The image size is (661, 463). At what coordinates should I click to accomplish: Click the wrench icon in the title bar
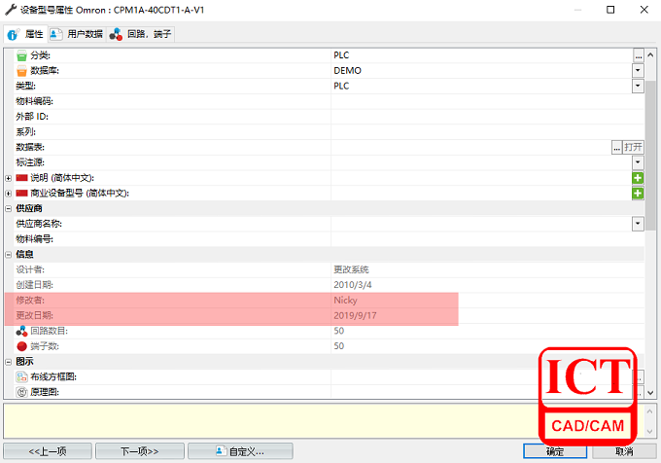point(11,10)
